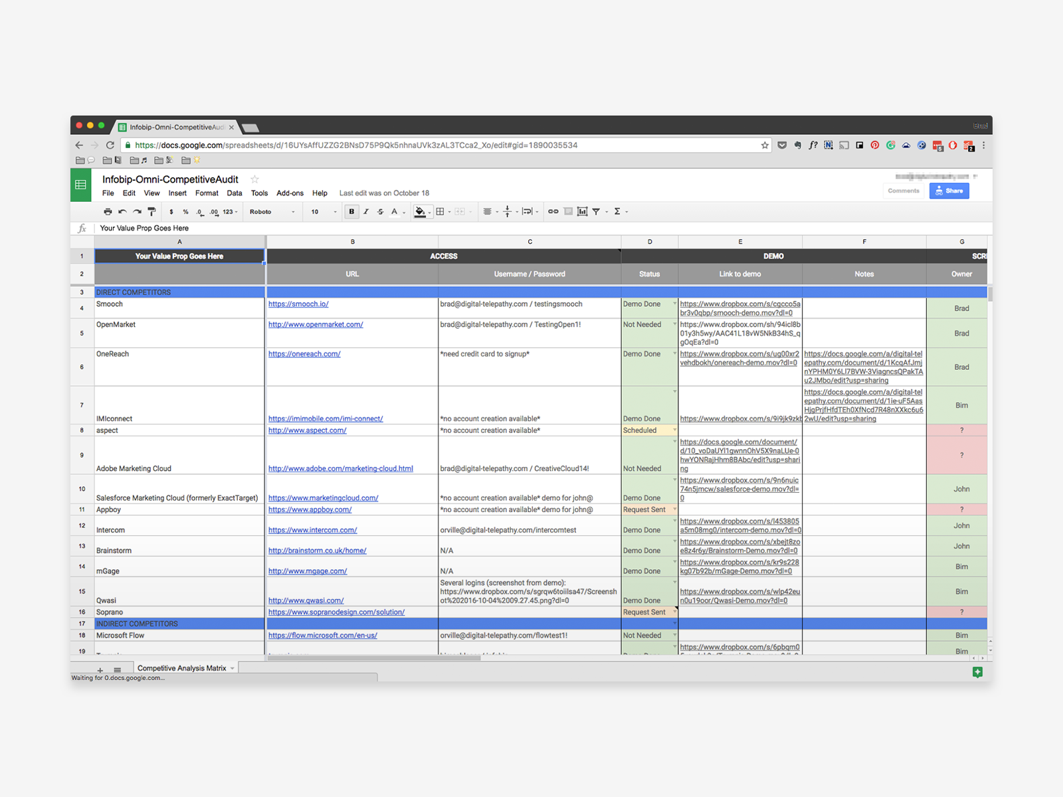This screenshot has height=797, width=1063.
Task: Decrease decimal places
Action: point(199,212)
